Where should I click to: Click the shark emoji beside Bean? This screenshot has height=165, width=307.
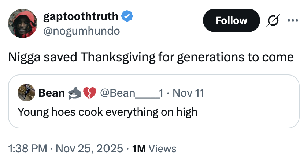[x=75, y=93]
